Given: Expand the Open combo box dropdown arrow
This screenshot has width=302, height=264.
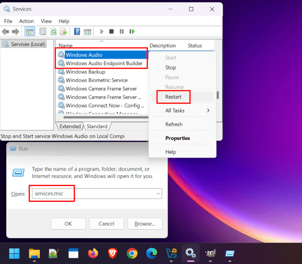Looking at the screenshot, I should [158, 194].
